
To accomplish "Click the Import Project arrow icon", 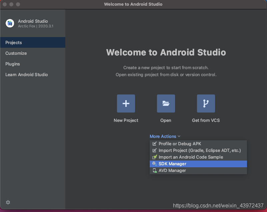I will 154,150.
